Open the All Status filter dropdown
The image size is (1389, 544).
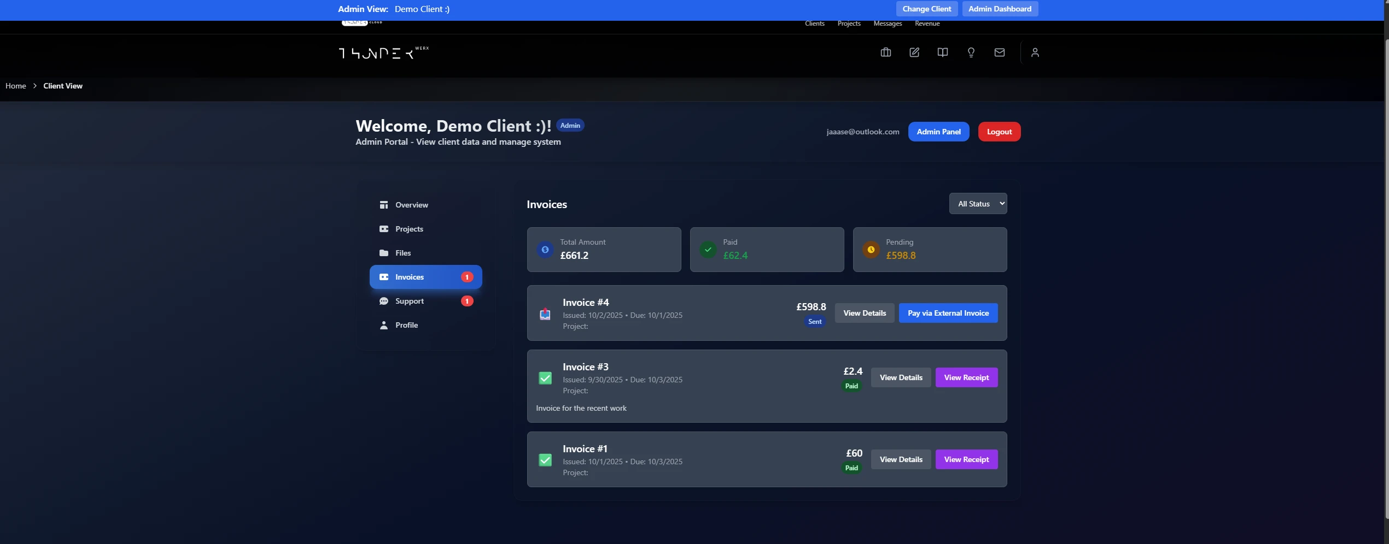978,203
